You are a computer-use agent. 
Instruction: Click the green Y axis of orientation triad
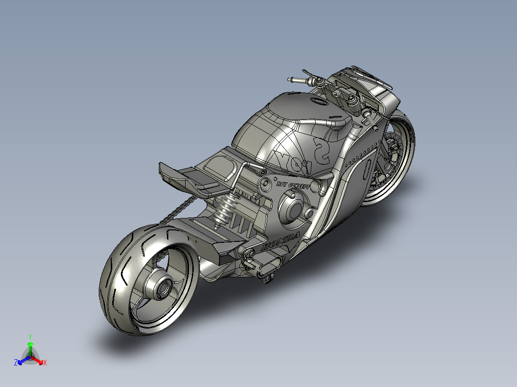[x=30, y=346]
